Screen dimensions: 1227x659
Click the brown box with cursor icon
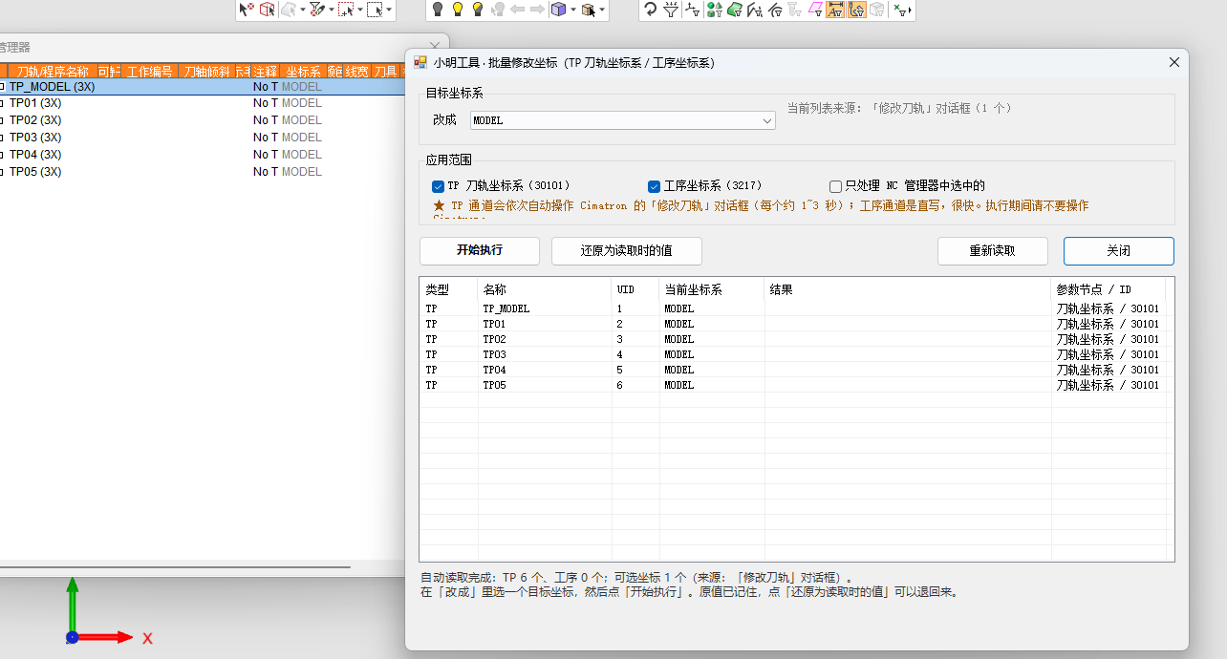click(x=589, y=10)
